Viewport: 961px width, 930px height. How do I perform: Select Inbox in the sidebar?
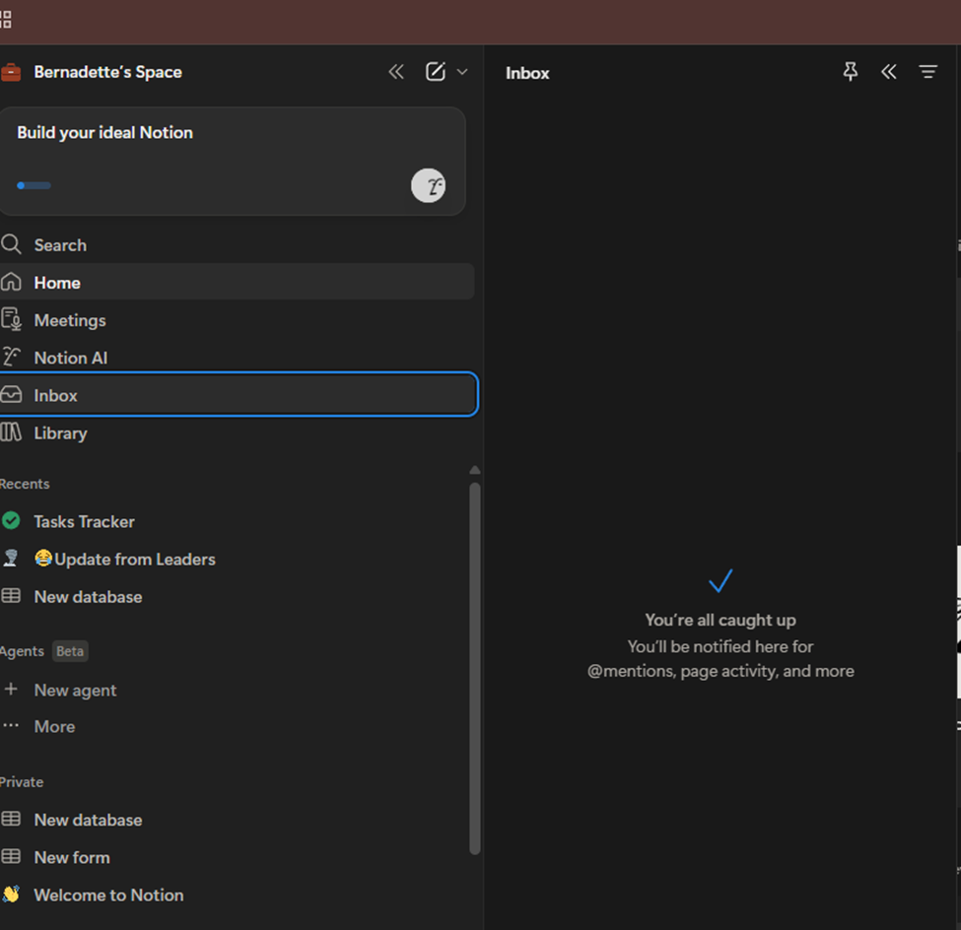tap(56, 395)
